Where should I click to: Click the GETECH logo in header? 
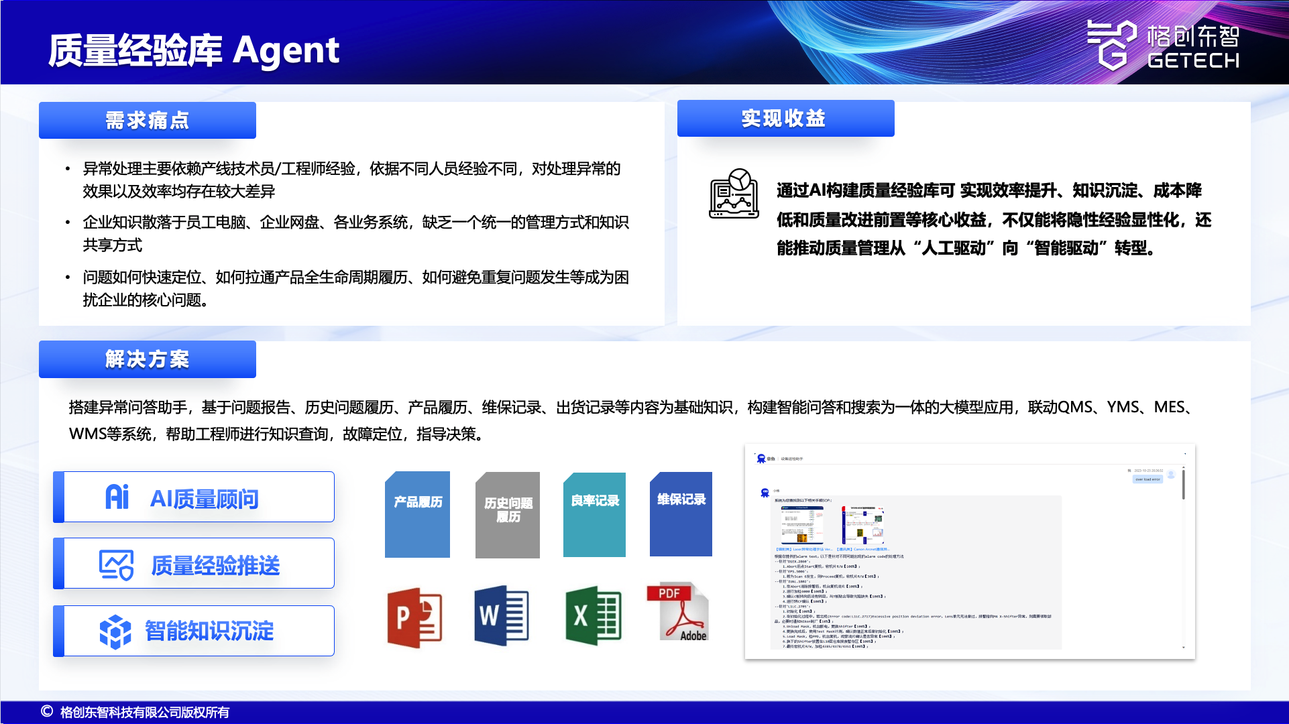pos(1163,44)
